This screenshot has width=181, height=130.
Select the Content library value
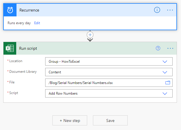point(55,72)
